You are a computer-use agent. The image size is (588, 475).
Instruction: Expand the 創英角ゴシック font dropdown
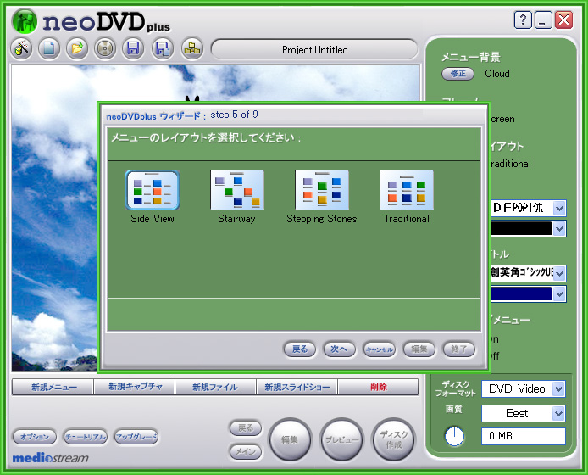click(559, 273)
